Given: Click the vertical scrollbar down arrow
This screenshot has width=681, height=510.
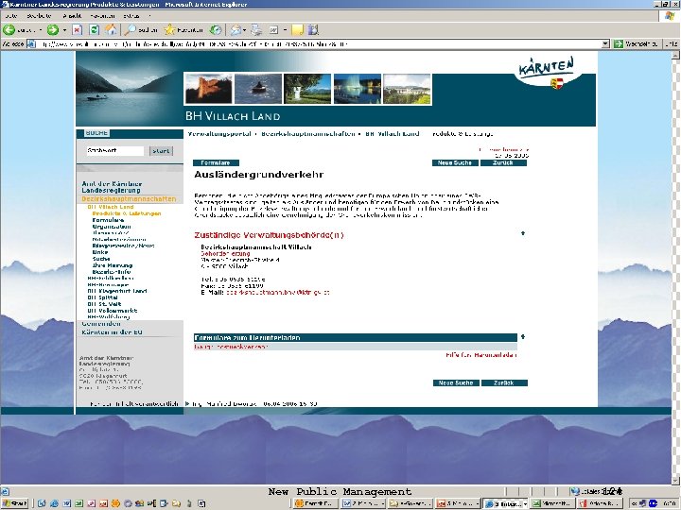Looking at the screenshot, I should pos(675,481).
